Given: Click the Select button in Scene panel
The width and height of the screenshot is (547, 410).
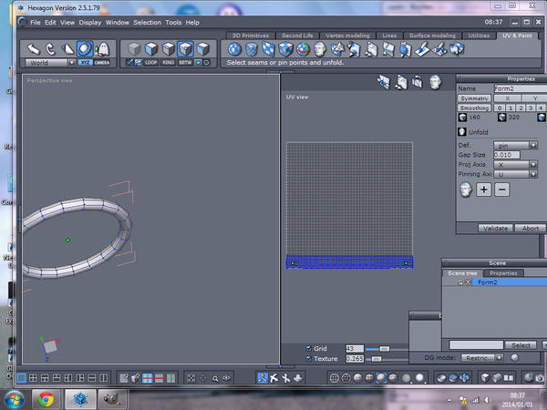Looking at the screenshot, I should click(521, 345).
